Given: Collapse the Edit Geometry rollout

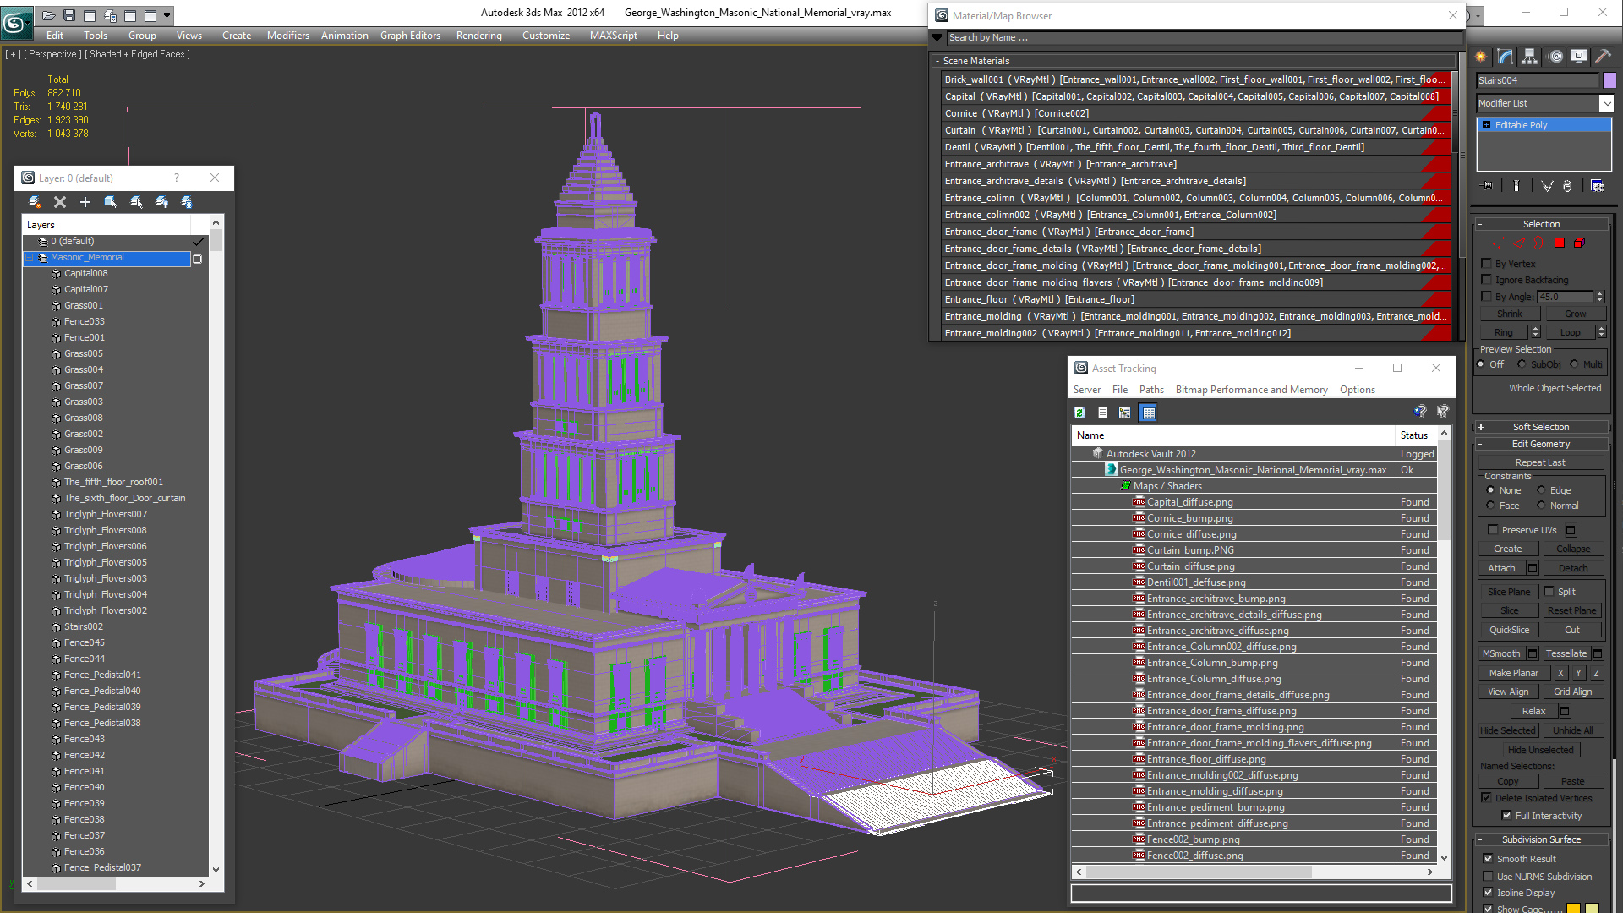Looking at the screenshot, I should (1541, 444).
